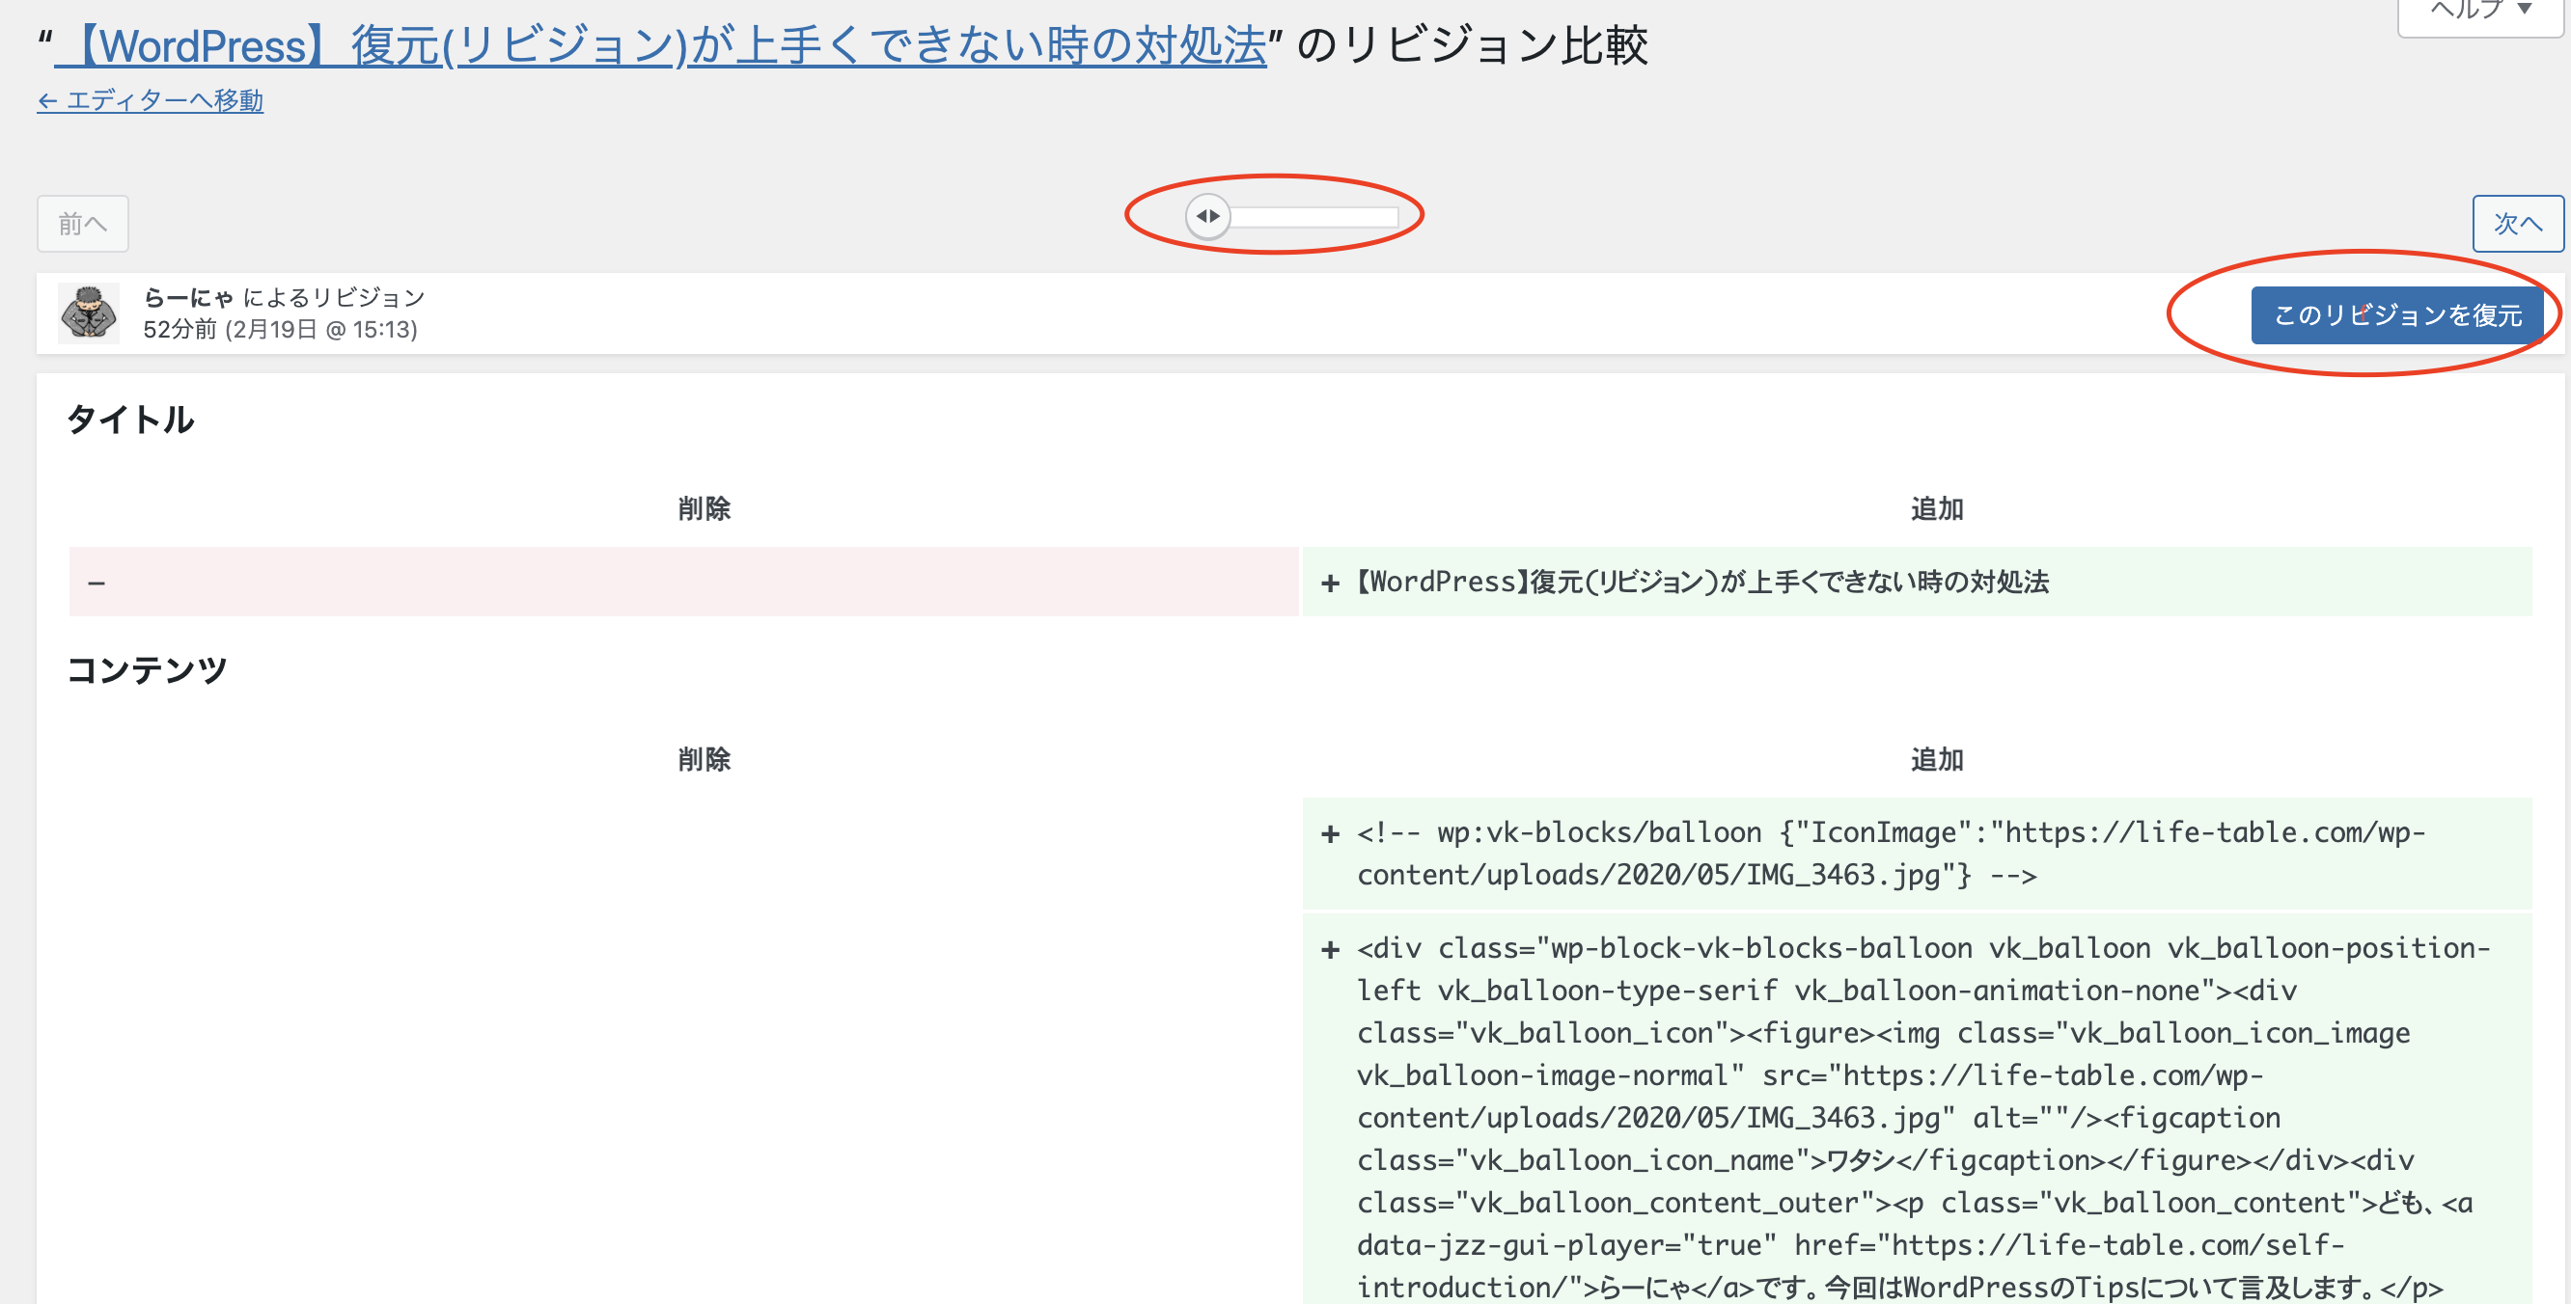Viewport: 2571px width, 1304px height.
Task: Click the らーにゃ author avatar image
Action: pyautogui.click(x=89, y=312)
